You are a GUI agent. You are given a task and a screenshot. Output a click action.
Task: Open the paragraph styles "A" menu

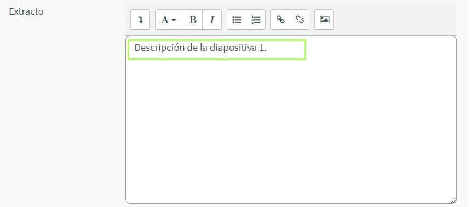(169, 20)
